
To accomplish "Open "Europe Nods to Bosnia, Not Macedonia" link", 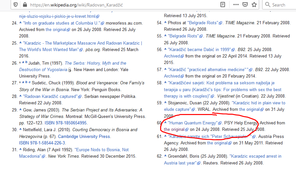I will pyautogui.click(x=74, y=153).
